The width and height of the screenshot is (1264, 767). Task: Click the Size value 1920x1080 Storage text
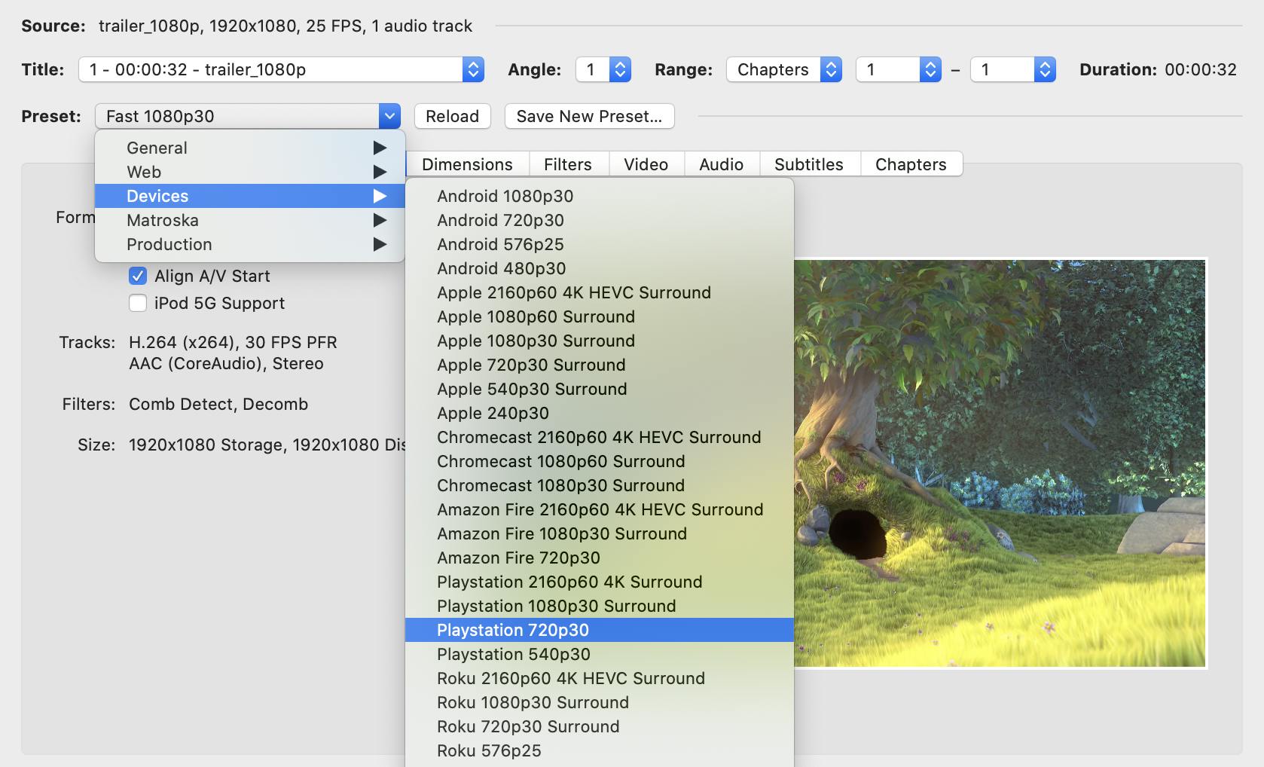pos(267,445)
